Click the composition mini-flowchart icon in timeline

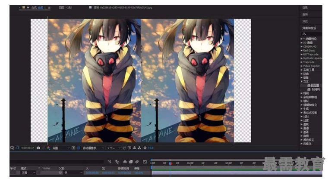click(110, 162)
